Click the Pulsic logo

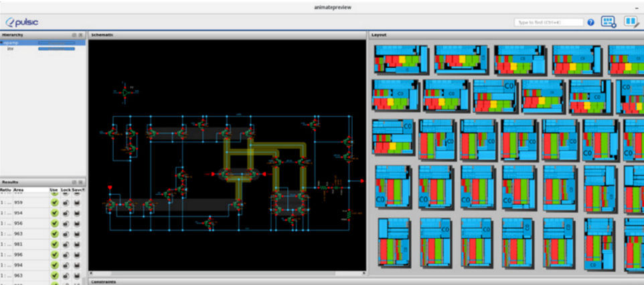[x=22, y=22]
